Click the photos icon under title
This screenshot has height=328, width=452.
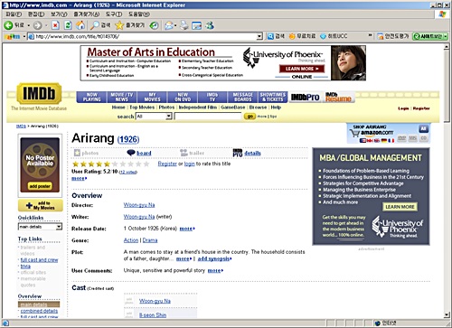(77, 153)
